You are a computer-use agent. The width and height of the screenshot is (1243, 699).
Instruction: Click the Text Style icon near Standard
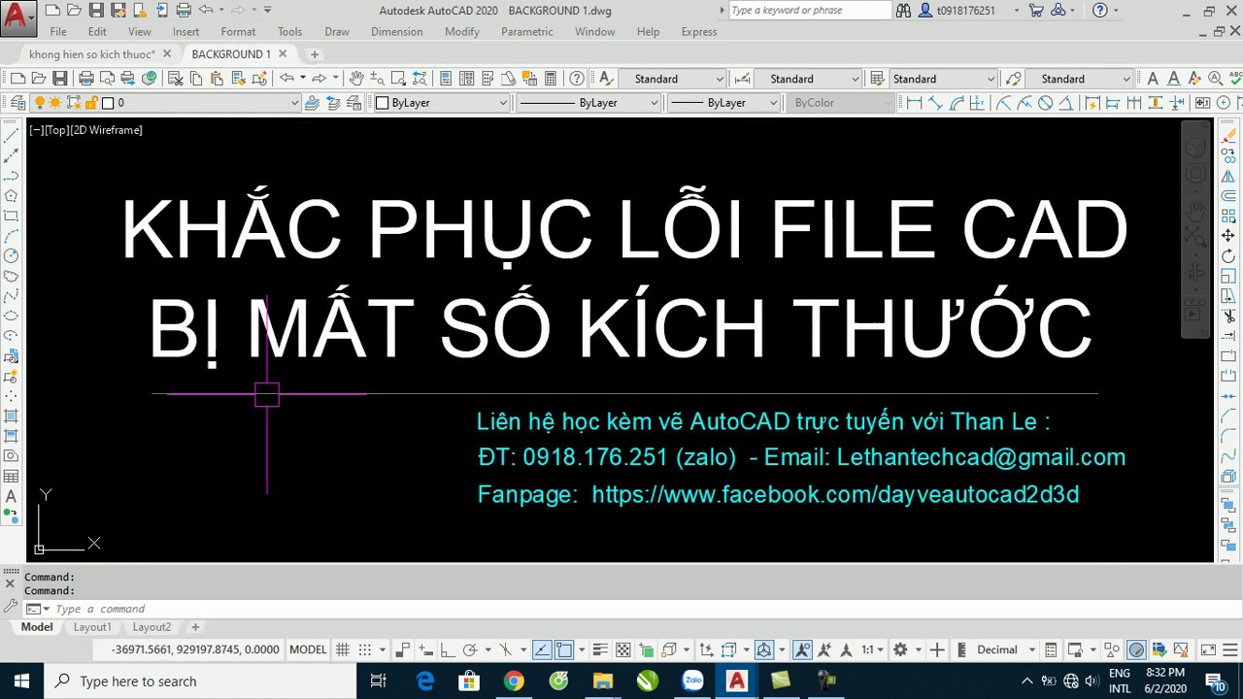(x=606, y=79)
